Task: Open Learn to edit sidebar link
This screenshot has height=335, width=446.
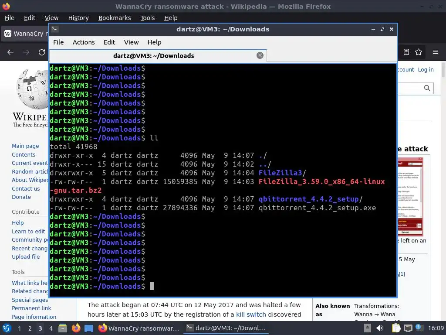Action: [x=28, y=231]
